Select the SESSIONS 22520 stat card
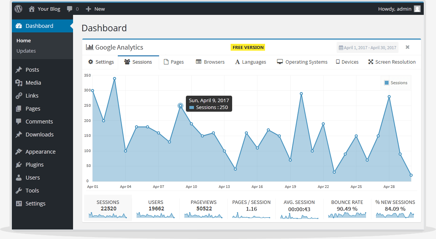Image resolution: width=436 pixels, height=239 pixels. tap(108, 208)
